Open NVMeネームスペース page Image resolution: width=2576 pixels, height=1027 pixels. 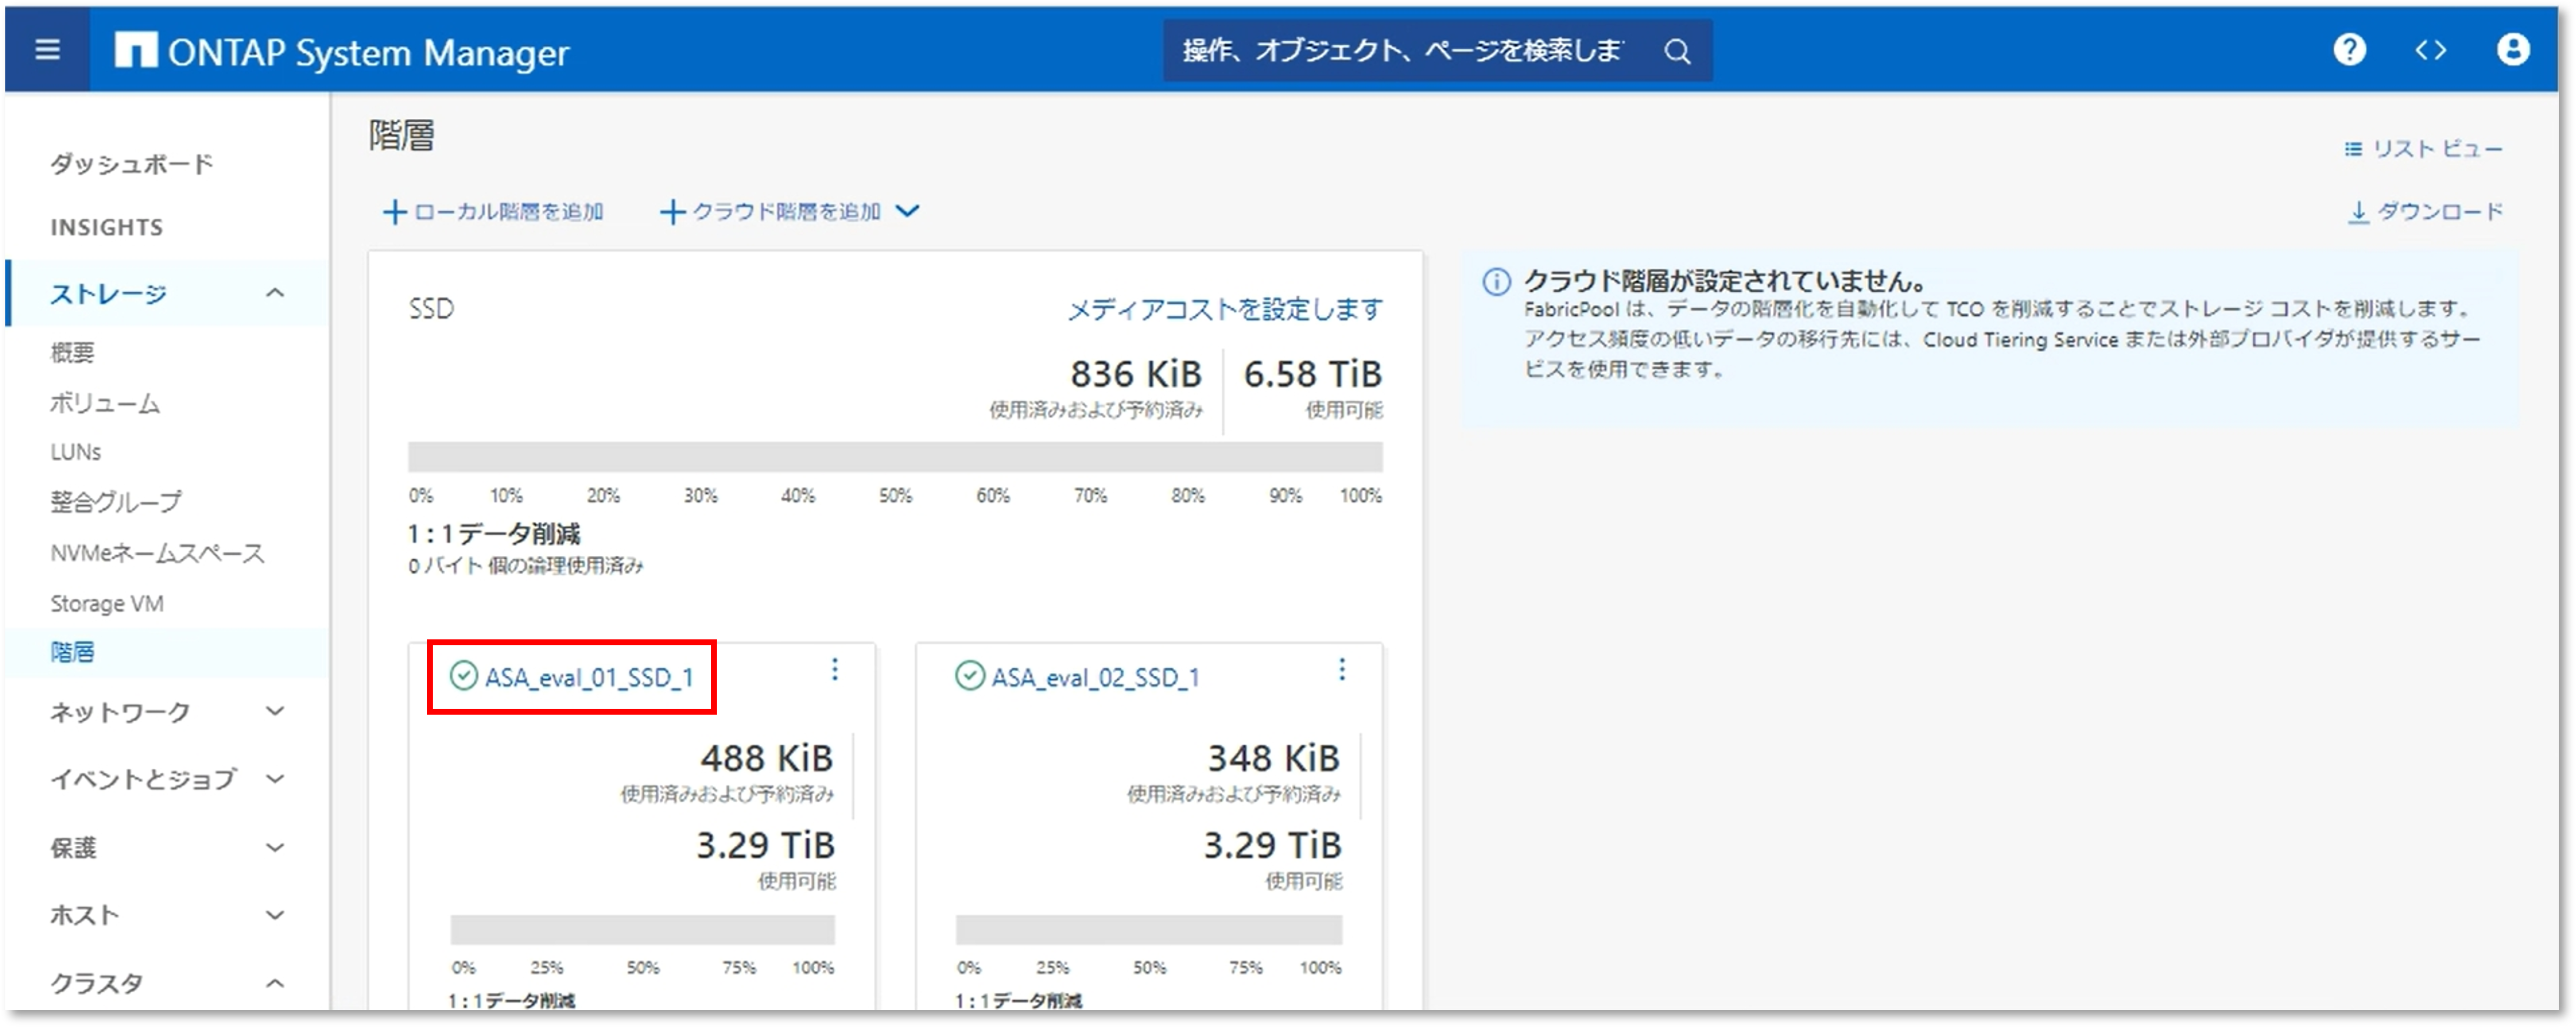point(157,553)
